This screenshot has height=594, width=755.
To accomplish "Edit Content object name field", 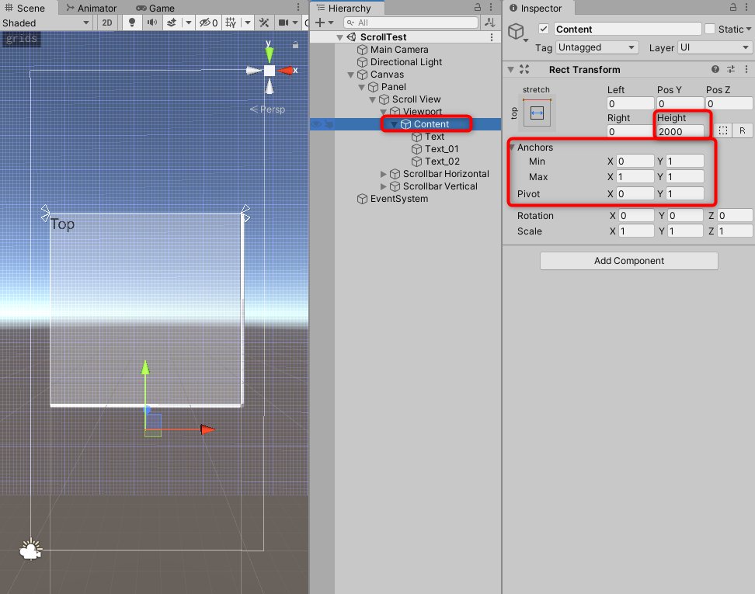I will pos(628,29).
